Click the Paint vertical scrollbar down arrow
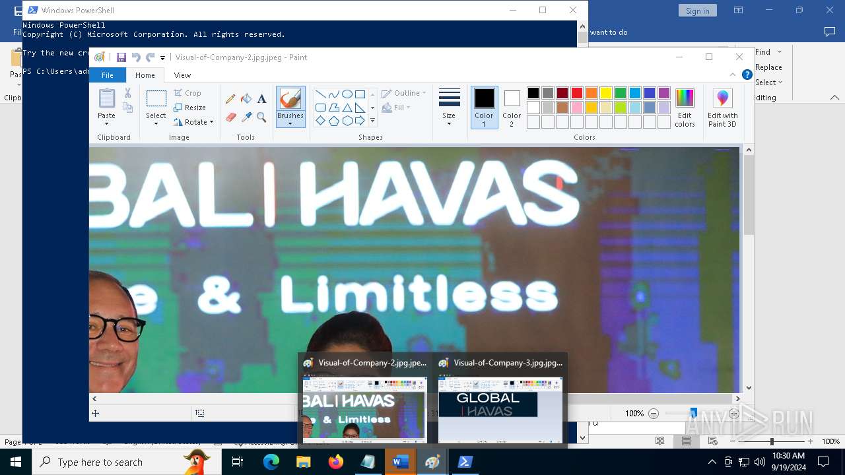The width and height of the screenshot is (845, 475). (x=749, y=388)
